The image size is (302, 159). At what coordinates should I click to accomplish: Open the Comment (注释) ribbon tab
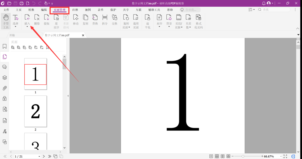[x=75, y=10]
